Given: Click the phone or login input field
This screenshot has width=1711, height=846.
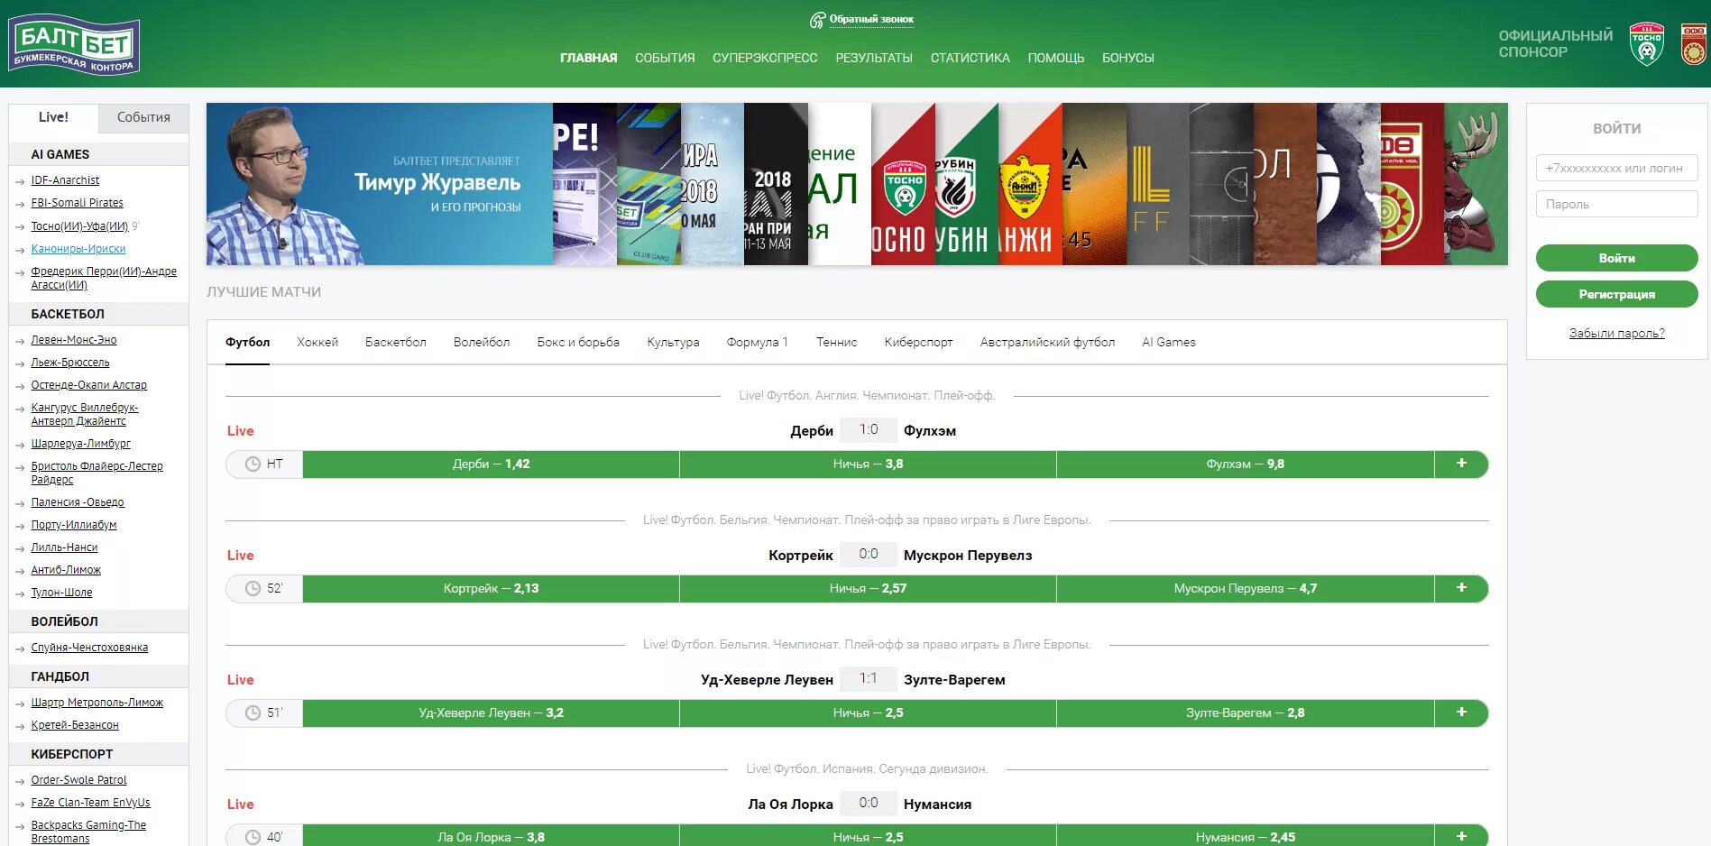Looking at the screenshot, I should point(1616,168).
